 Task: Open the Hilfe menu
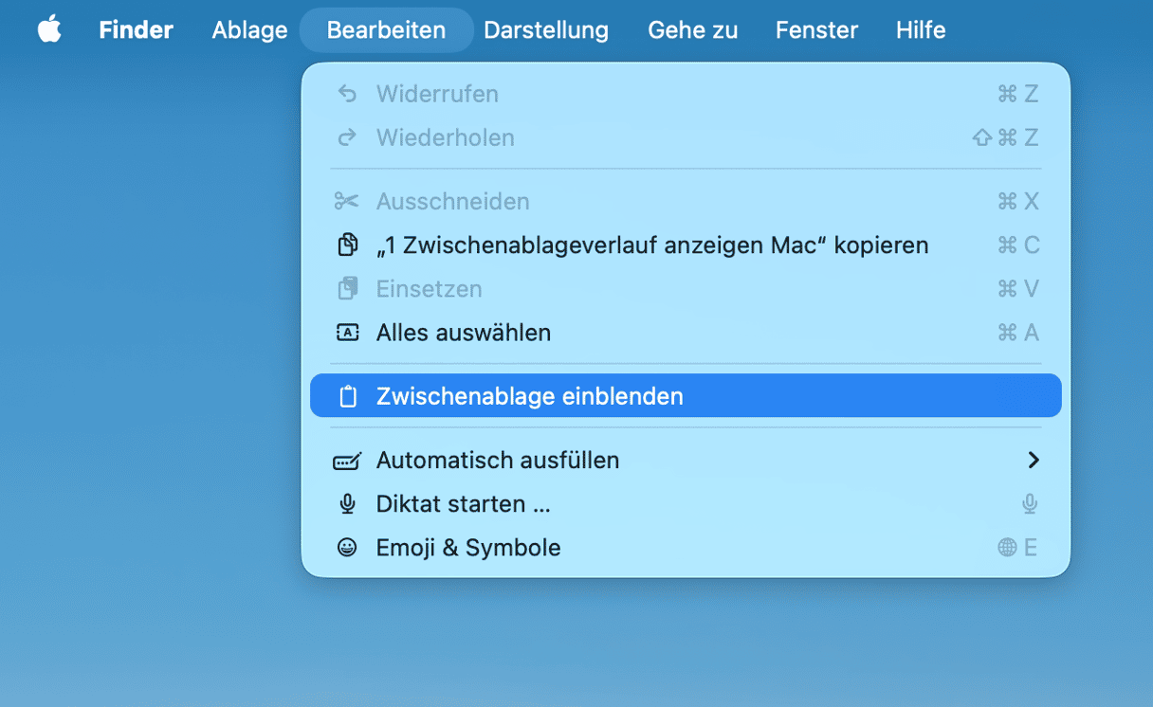920,30
